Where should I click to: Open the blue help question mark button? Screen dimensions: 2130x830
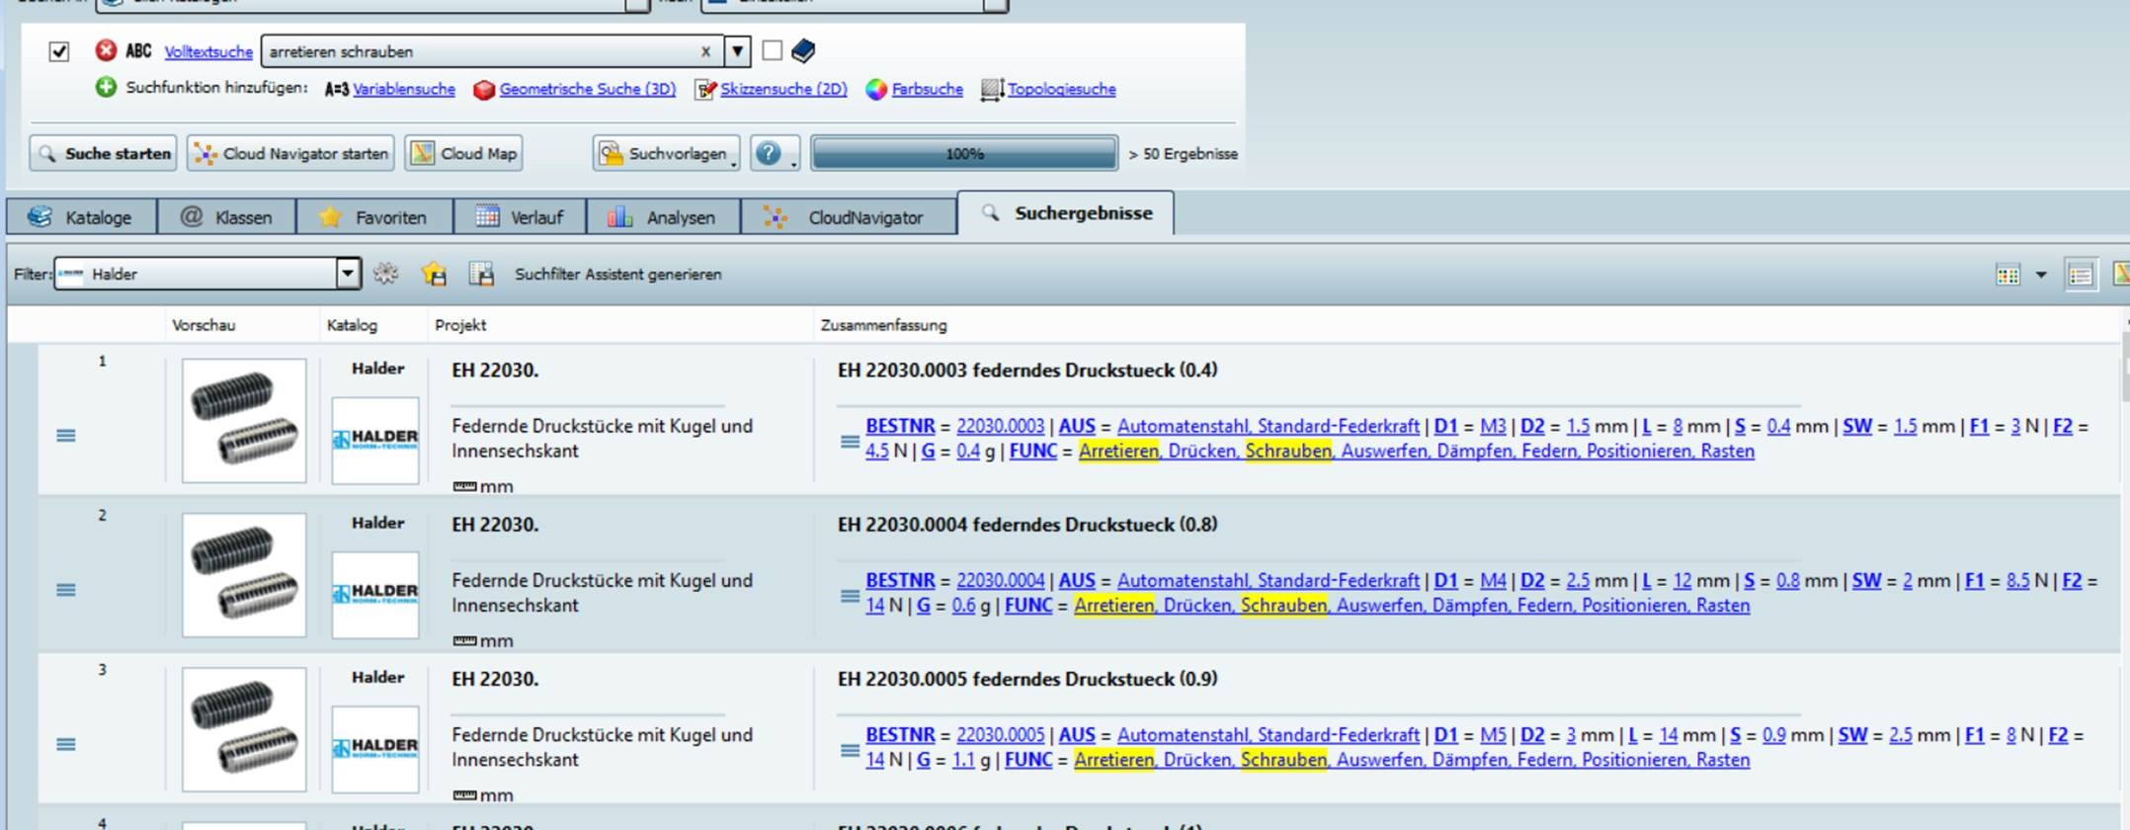tap(769, 153)
